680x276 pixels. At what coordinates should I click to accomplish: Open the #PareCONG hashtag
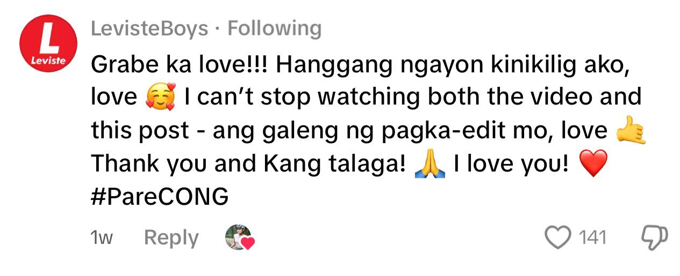160,197
